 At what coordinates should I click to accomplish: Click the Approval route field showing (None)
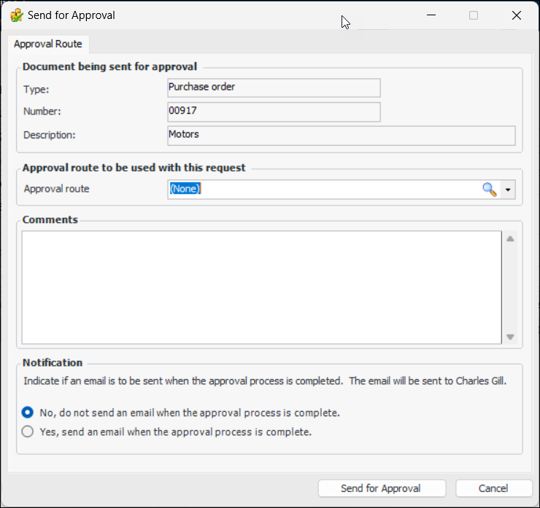pyautogui.click(x=321, y=189)
